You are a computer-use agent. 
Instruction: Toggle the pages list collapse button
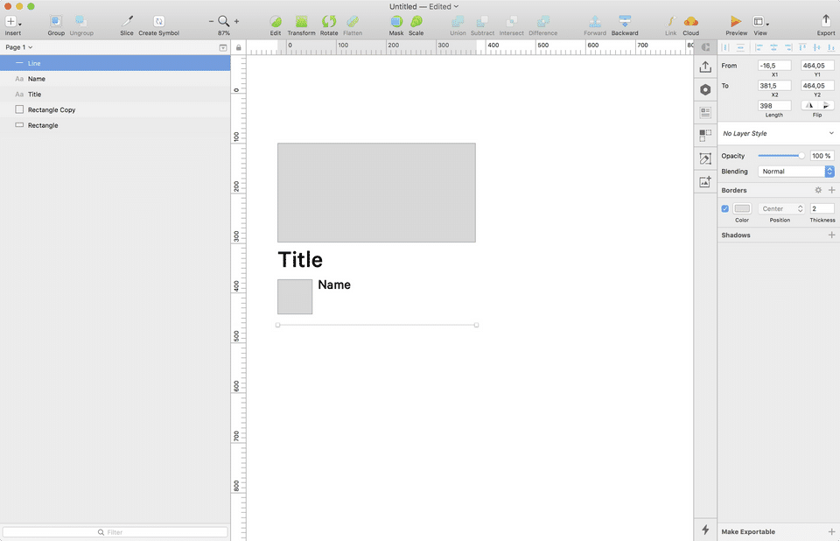pos(223,48)
